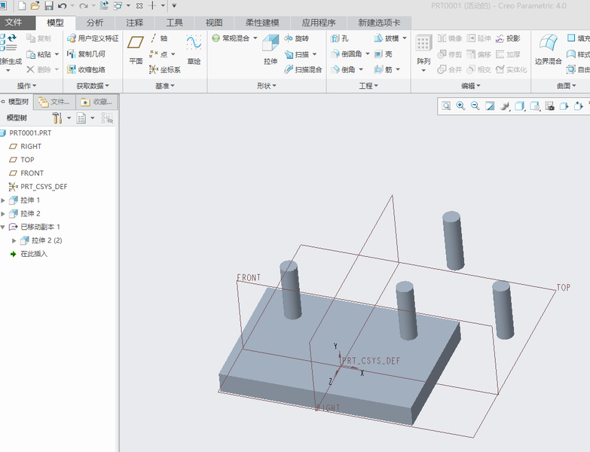Click the model tree settings hammer icon
Screen dimensions: 590x452
click(57, 118)
